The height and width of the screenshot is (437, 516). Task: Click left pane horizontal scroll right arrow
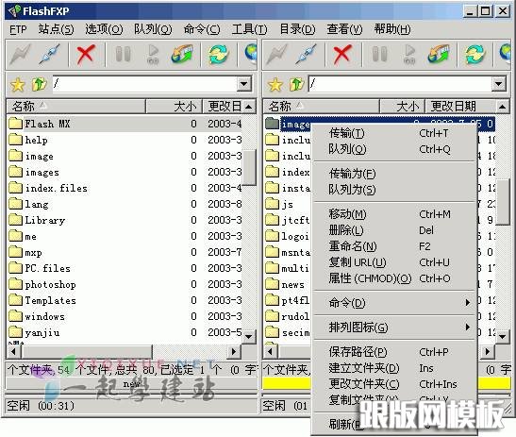tap(233, 352)
